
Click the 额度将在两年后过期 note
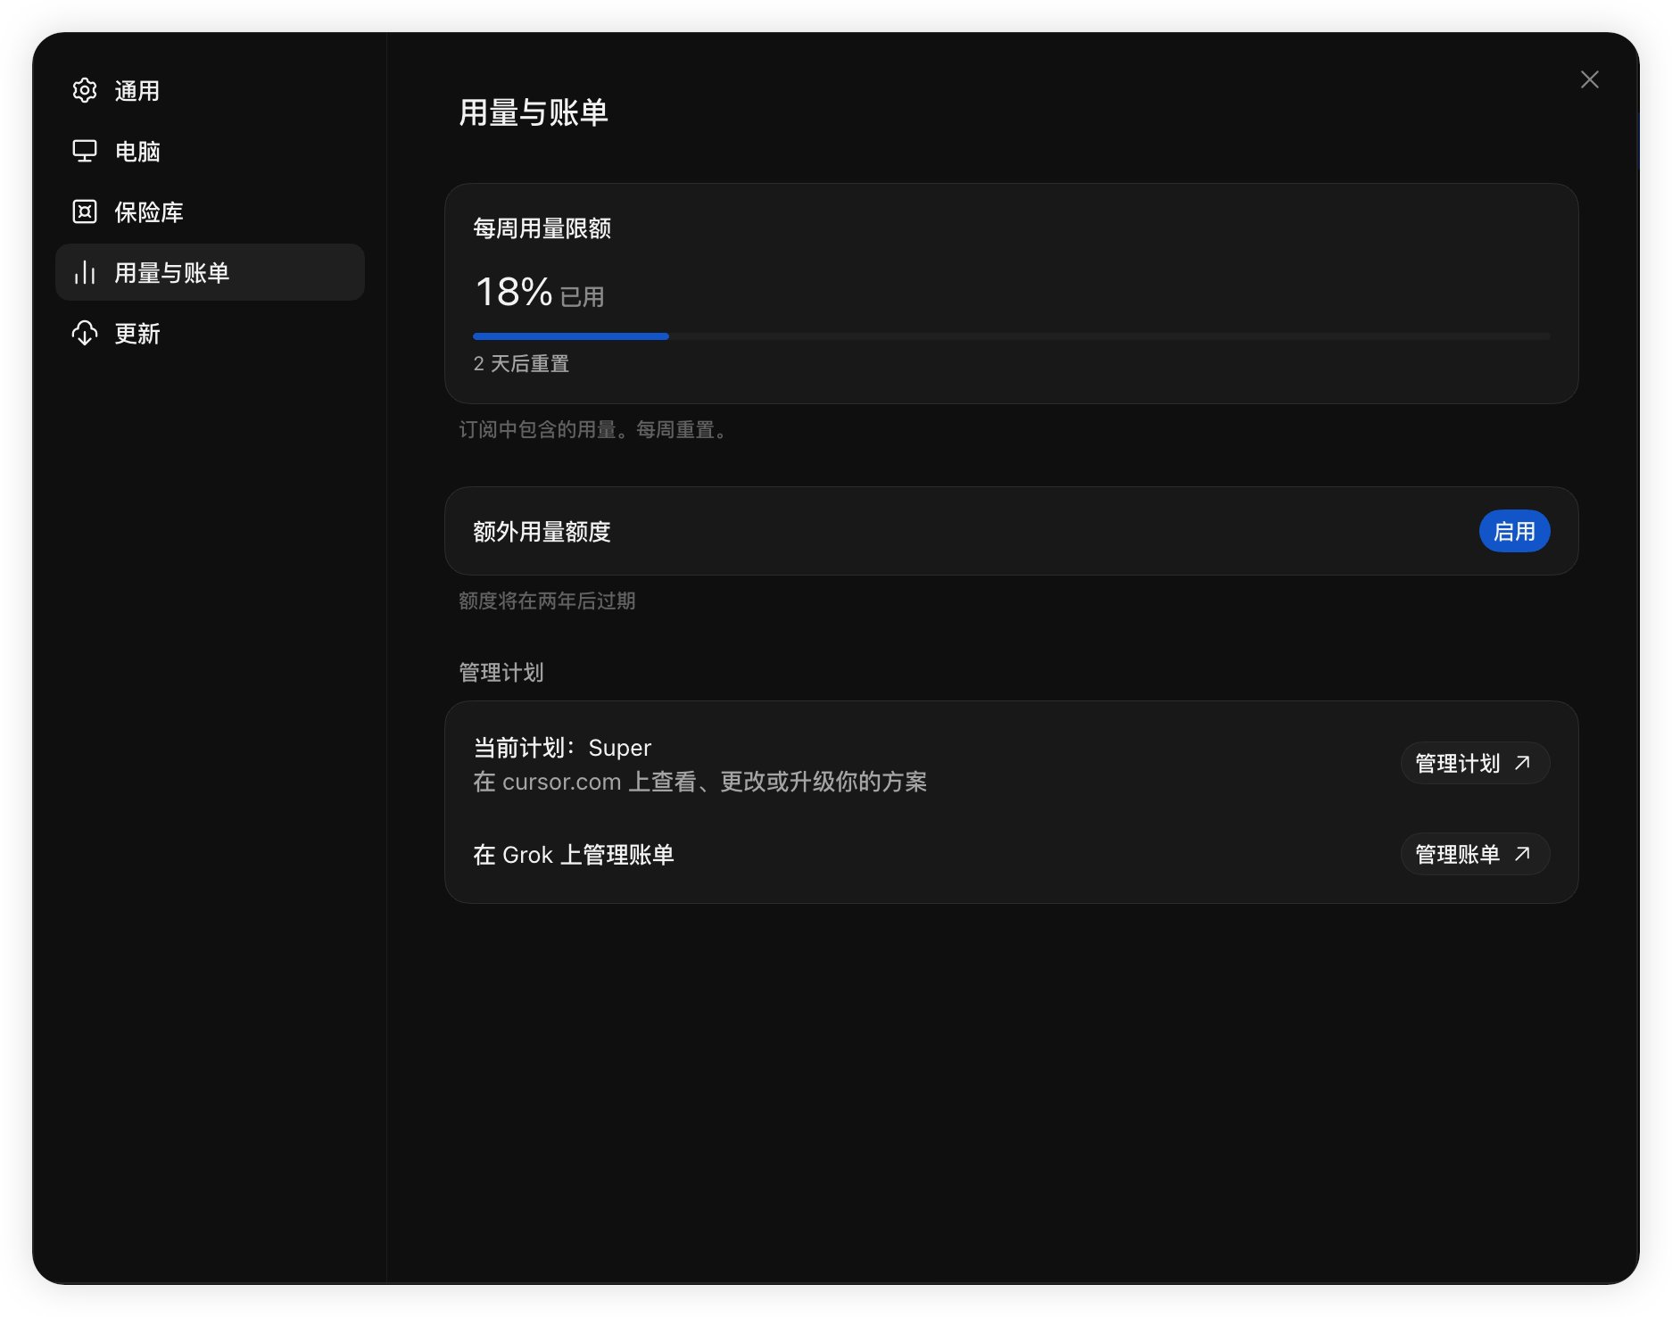(547, 601)
